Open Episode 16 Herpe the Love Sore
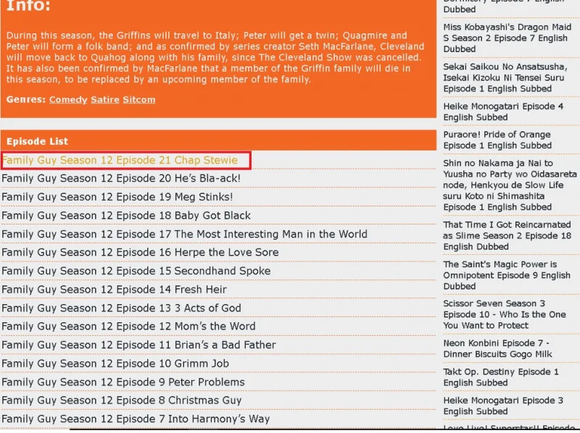The height and width of the screenshot is (433, 580). (140, 252)
